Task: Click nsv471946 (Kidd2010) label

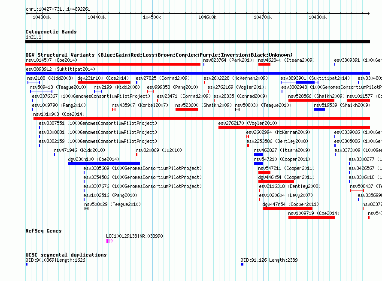Action: click(x=79, y=150)
